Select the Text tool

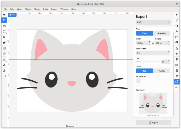pos(4,65)
